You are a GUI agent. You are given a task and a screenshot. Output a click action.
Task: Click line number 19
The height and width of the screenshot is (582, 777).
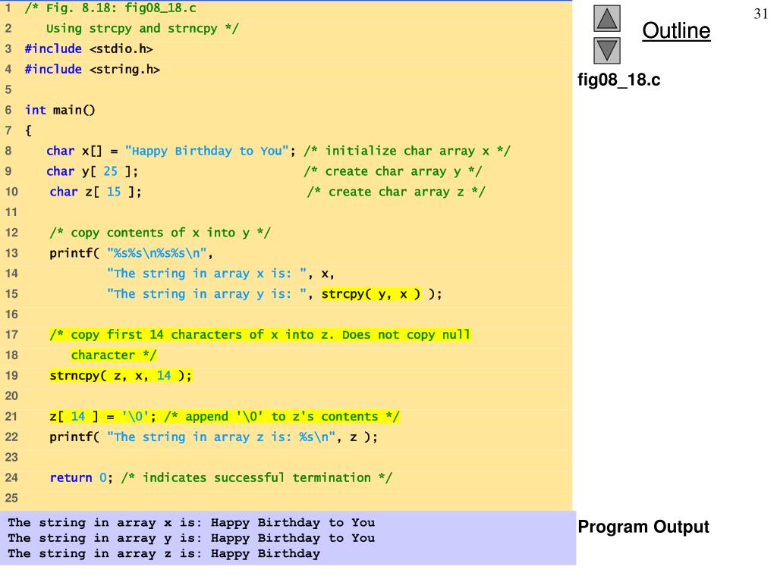[x=11, y=376]
